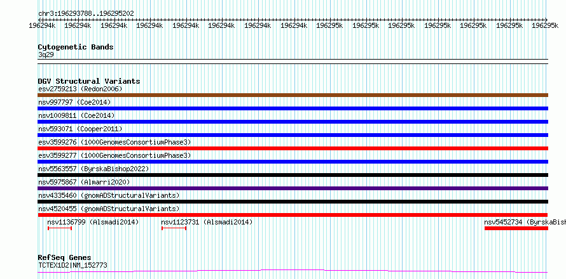This screenshot has width=566, height=279.
Task: Click the RefSeq Genes track title
Action: point(65,258)
